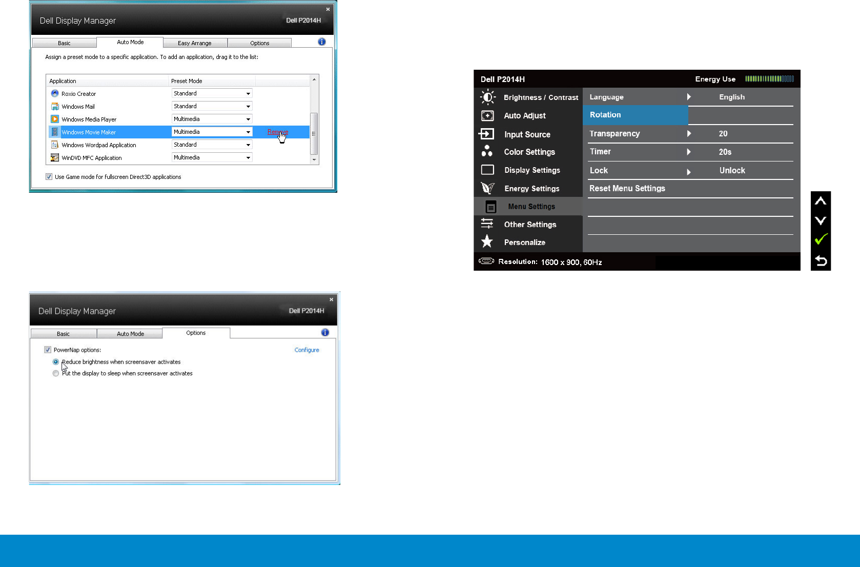
Task: Switch to Basic tab in upper window
Action: (x=64, y=43)
